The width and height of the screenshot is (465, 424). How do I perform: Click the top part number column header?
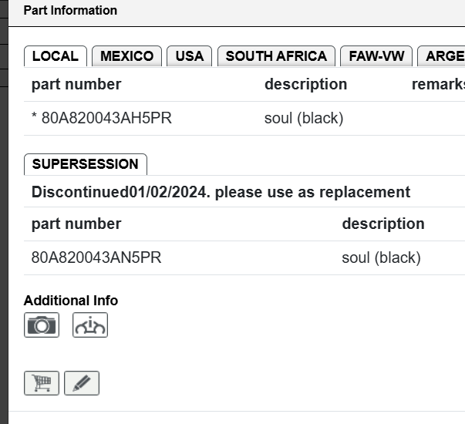76,85
